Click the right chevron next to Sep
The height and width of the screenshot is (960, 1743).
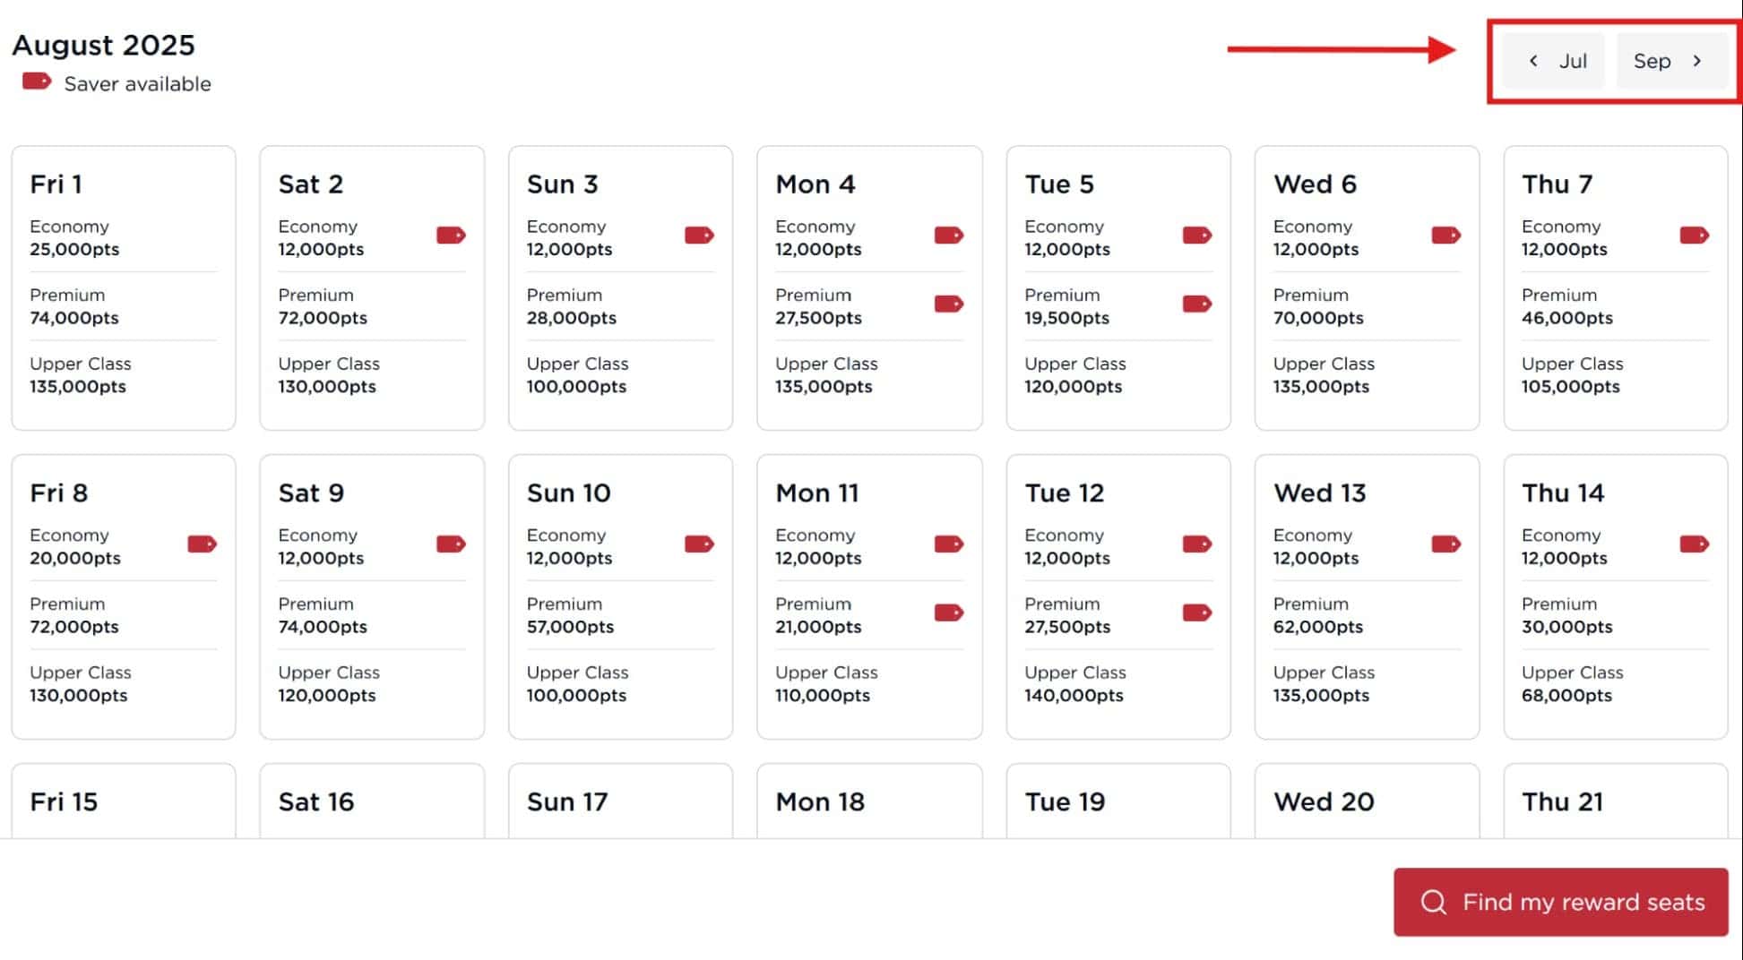(x=1698, y=60)
